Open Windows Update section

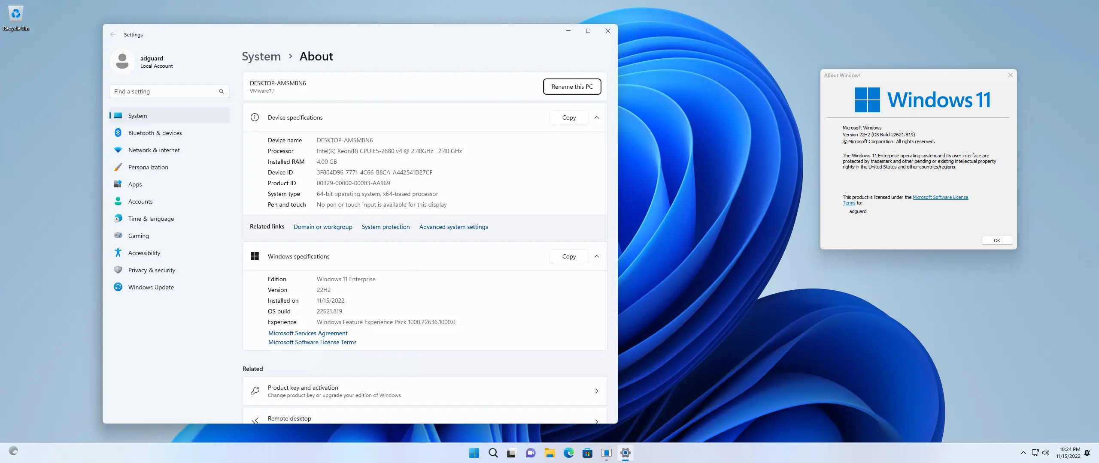click(x=151, y=287)
